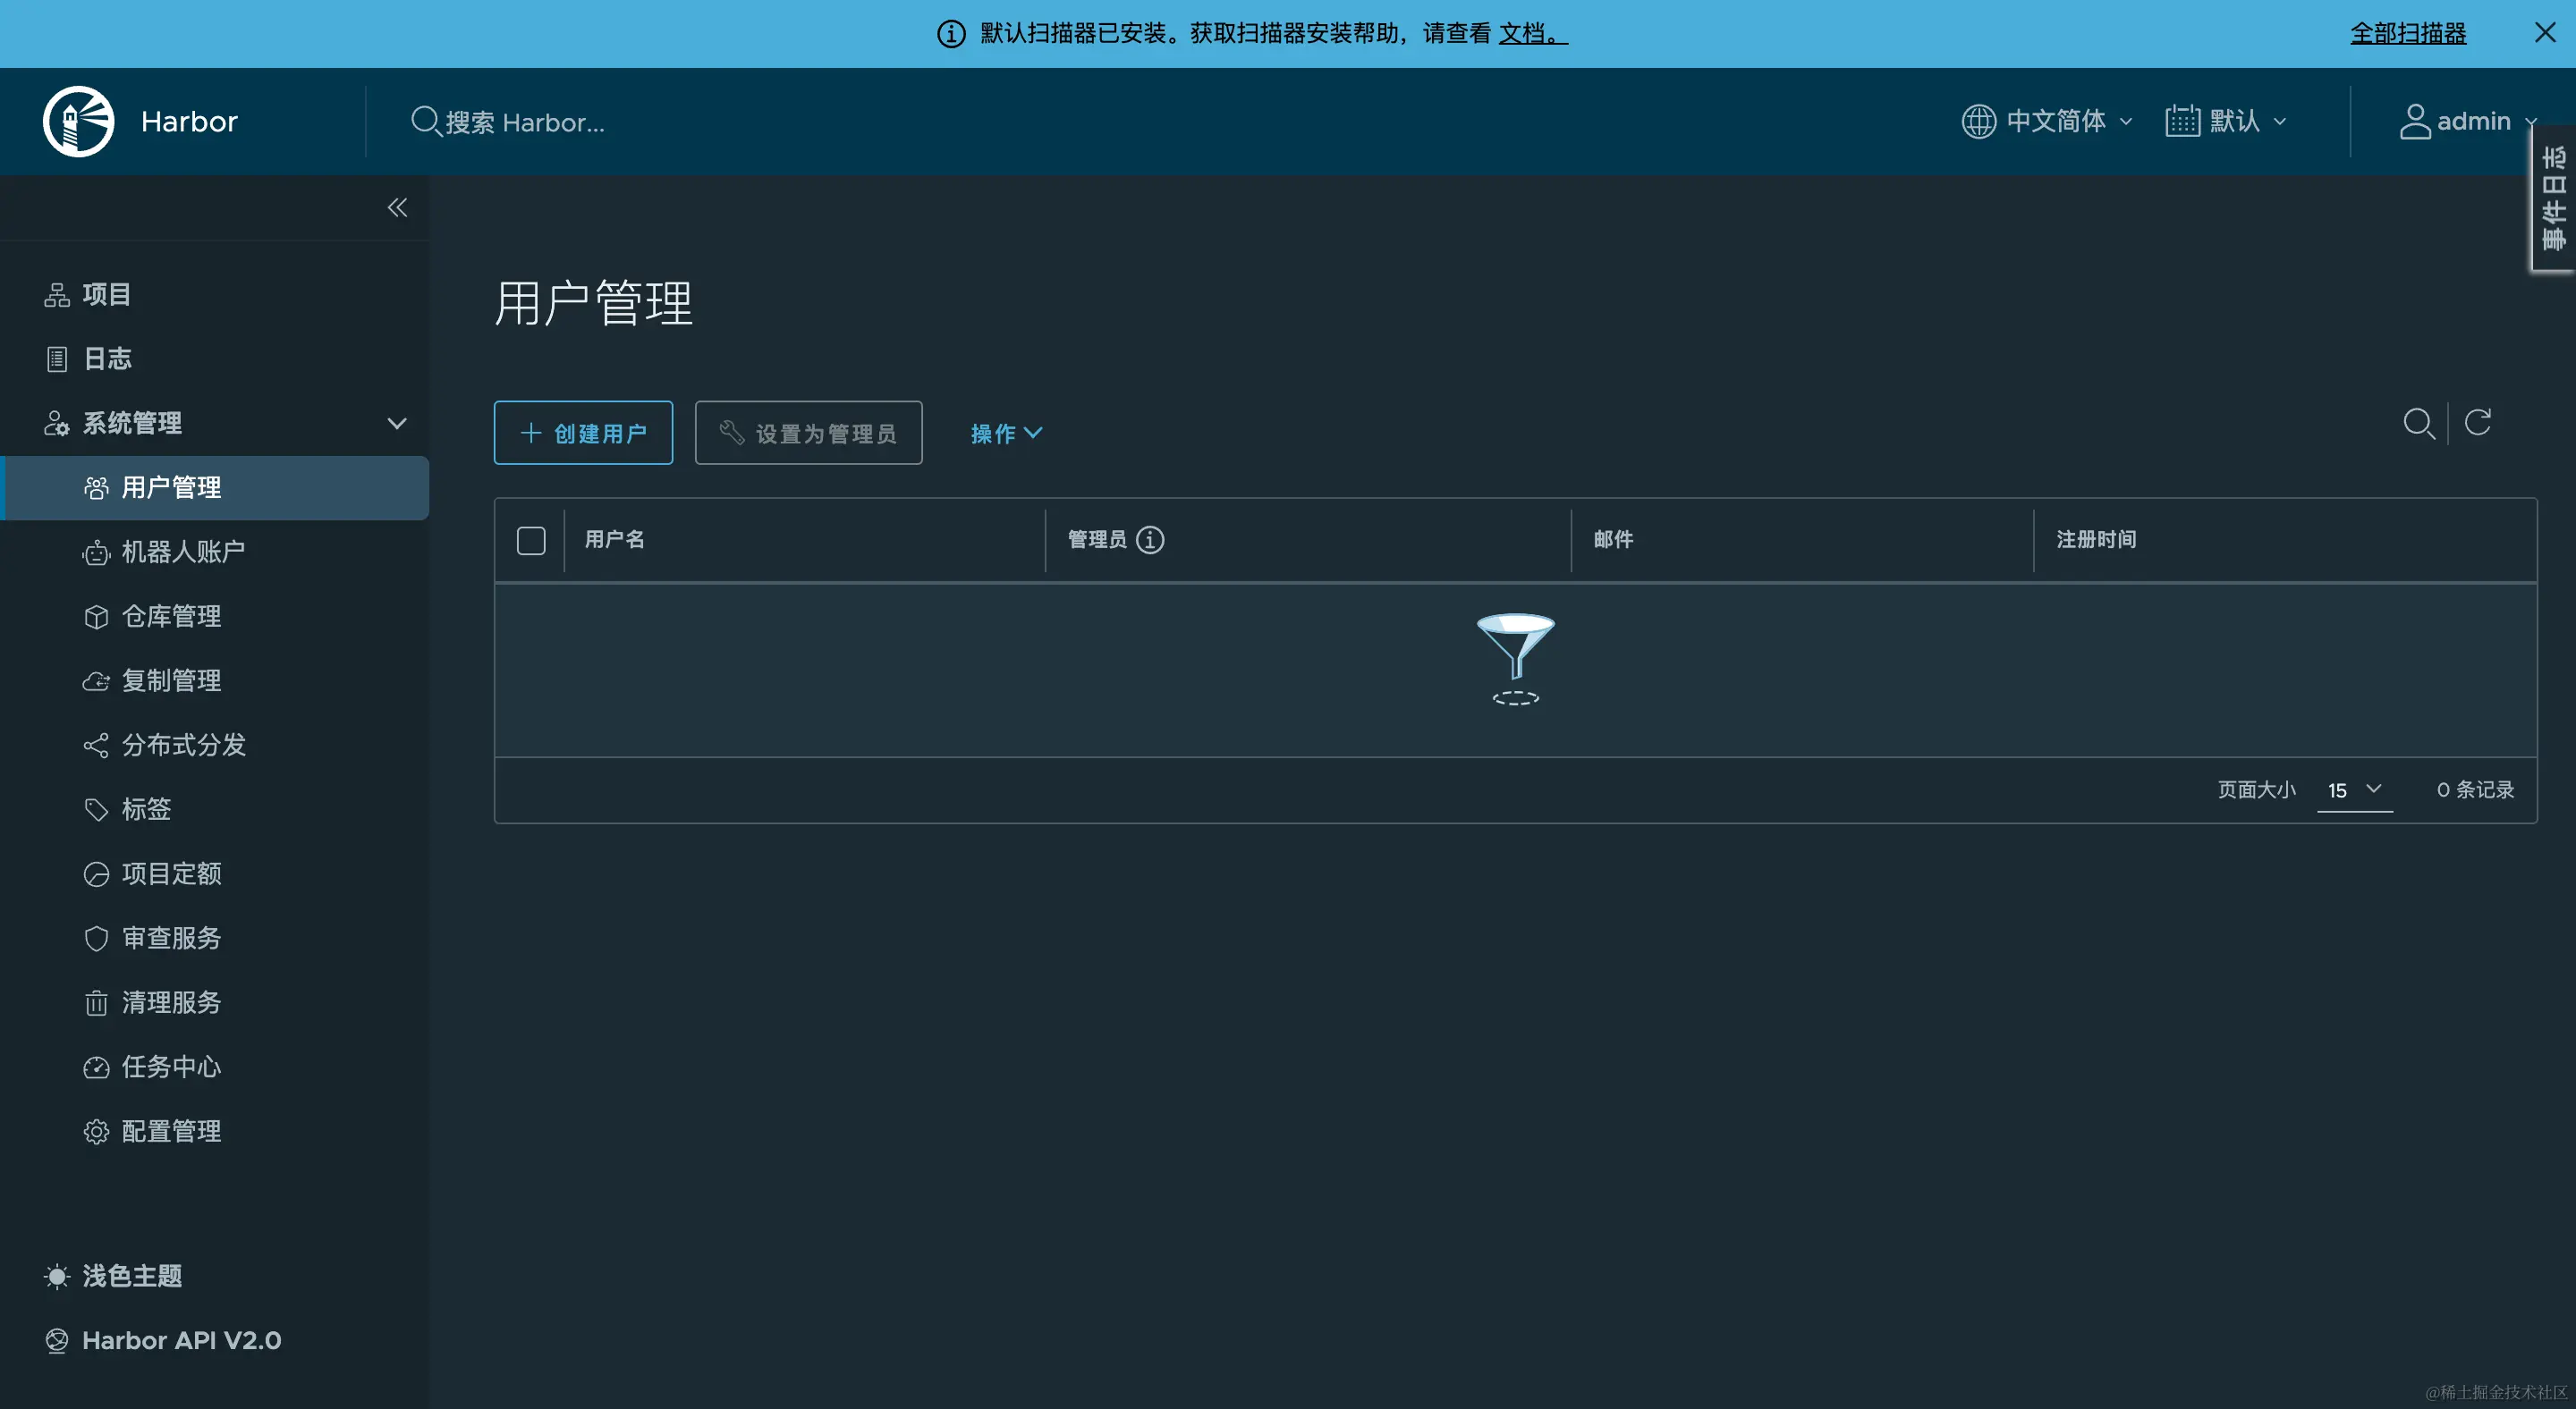The height and width of the screenshot is (1409, 2576).
Task: Expand the admin account dropdown
Action: pos(2468,121)
